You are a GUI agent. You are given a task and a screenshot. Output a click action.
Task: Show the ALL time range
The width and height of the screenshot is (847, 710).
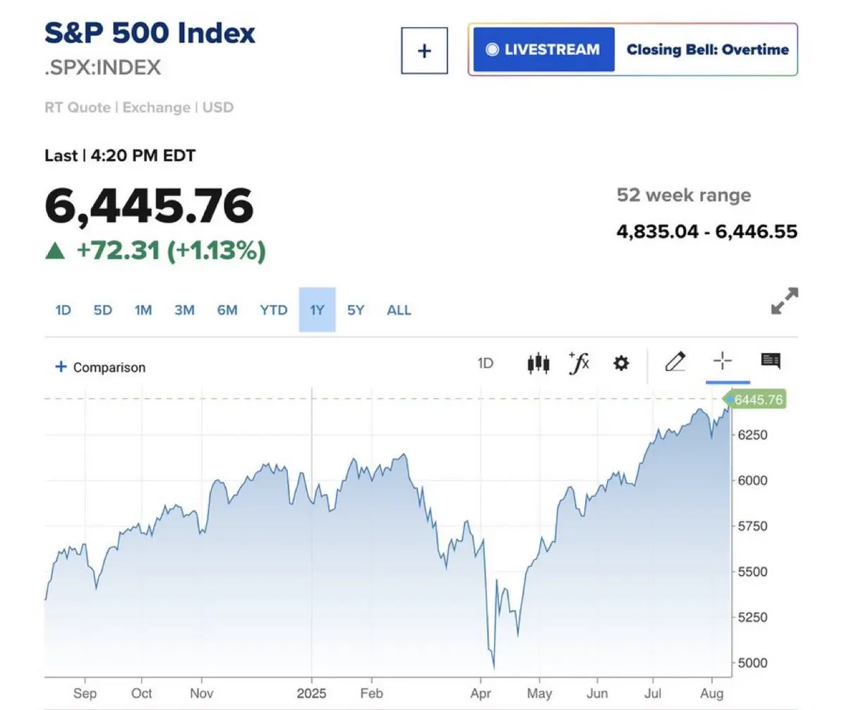point(399,310)
